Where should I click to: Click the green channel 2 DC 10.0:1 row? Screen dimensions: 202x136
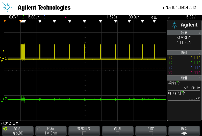click(184, 63)
